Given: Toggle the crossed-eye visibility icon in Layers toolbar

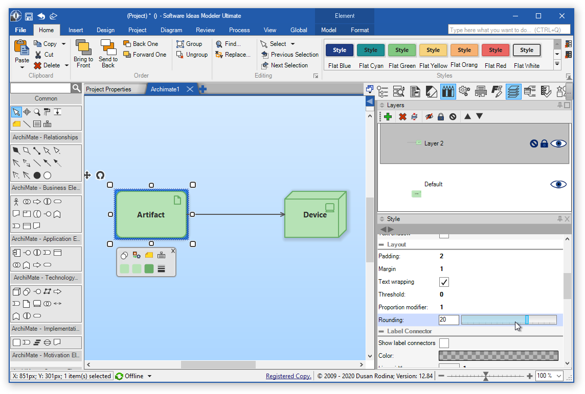Looking at the screenshot, I should click(x=429, y=117).
